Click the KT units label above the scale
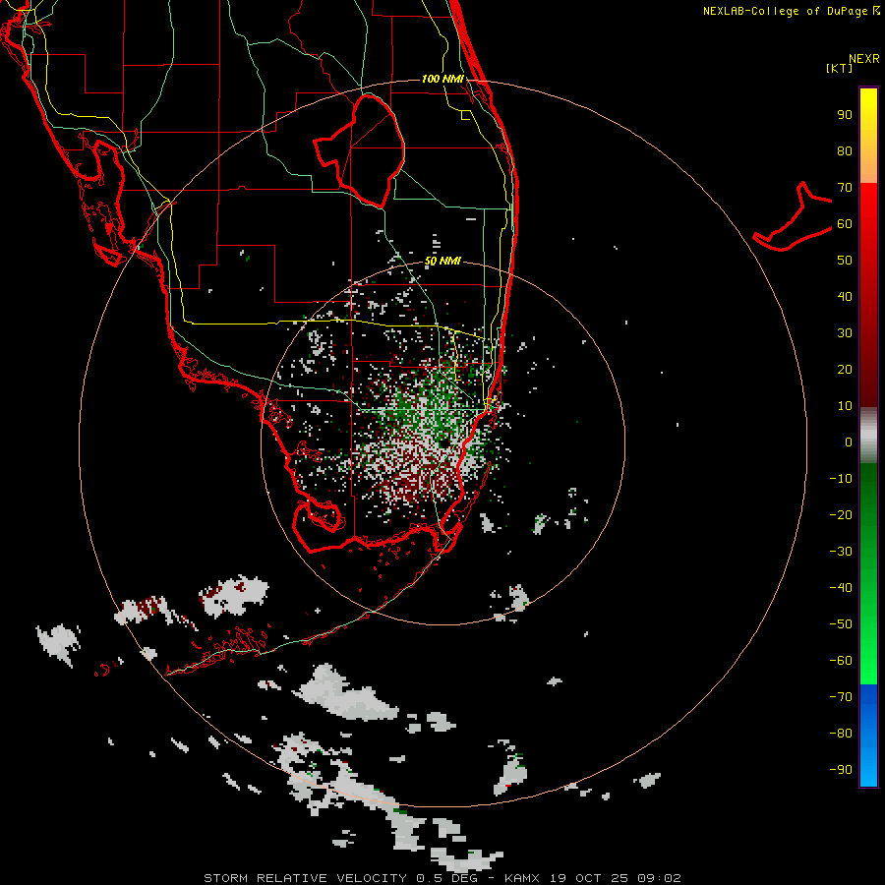This screenshot has height=885, width=885. pos(840,68)
